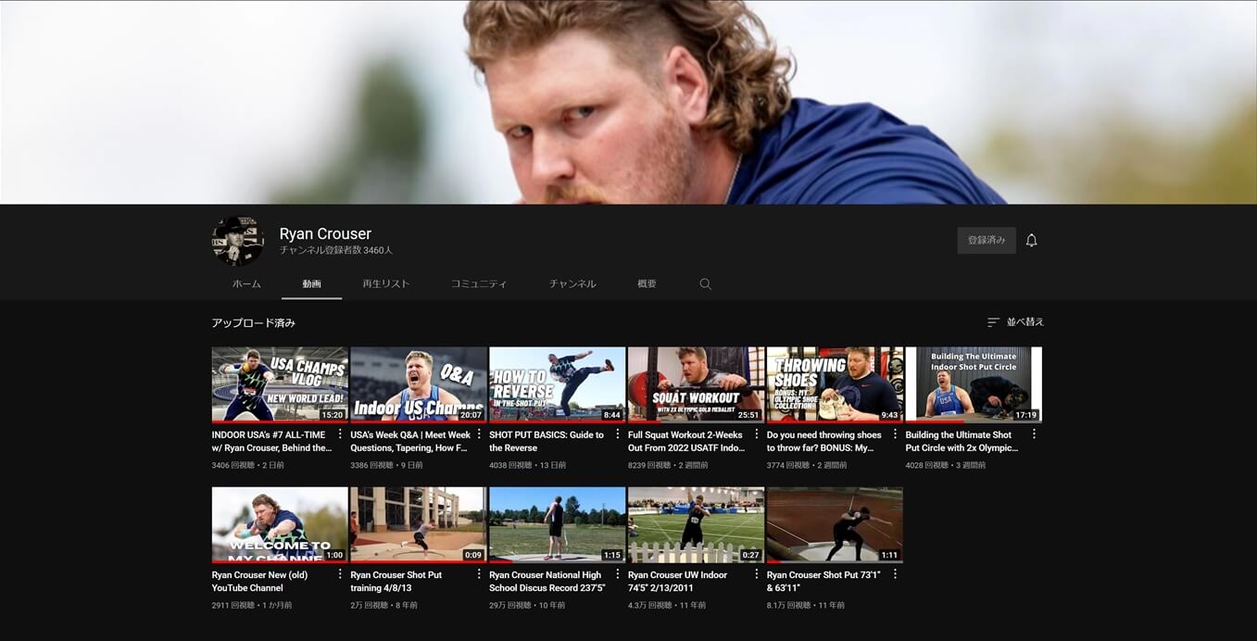
Task: Switch to the ホーム tab
Action: [246, 284]
